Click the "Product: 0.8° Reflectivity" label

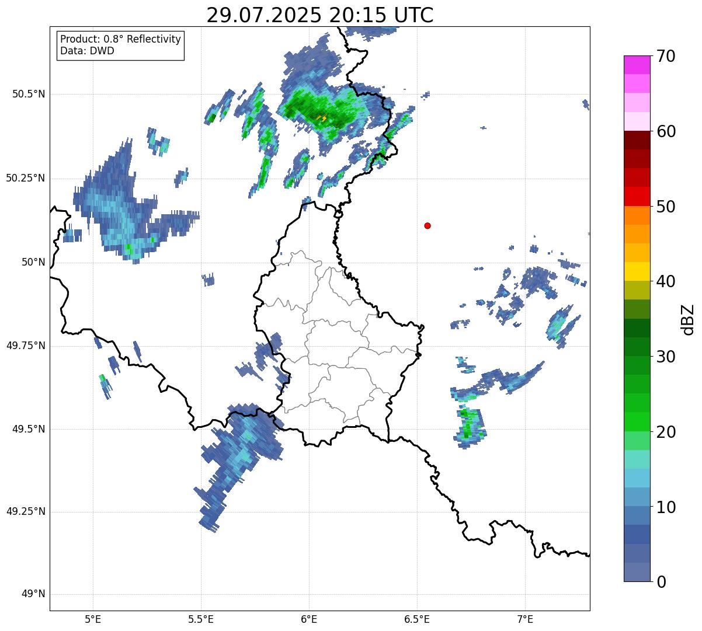121,39
